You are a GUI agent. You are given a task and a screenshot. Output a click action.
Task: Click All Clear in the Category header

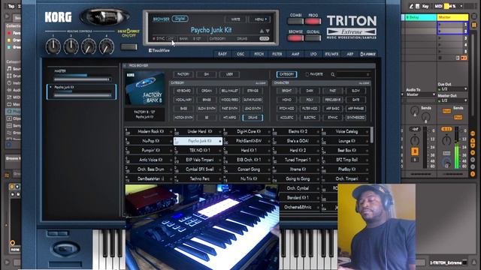click(x=261, y=83)
